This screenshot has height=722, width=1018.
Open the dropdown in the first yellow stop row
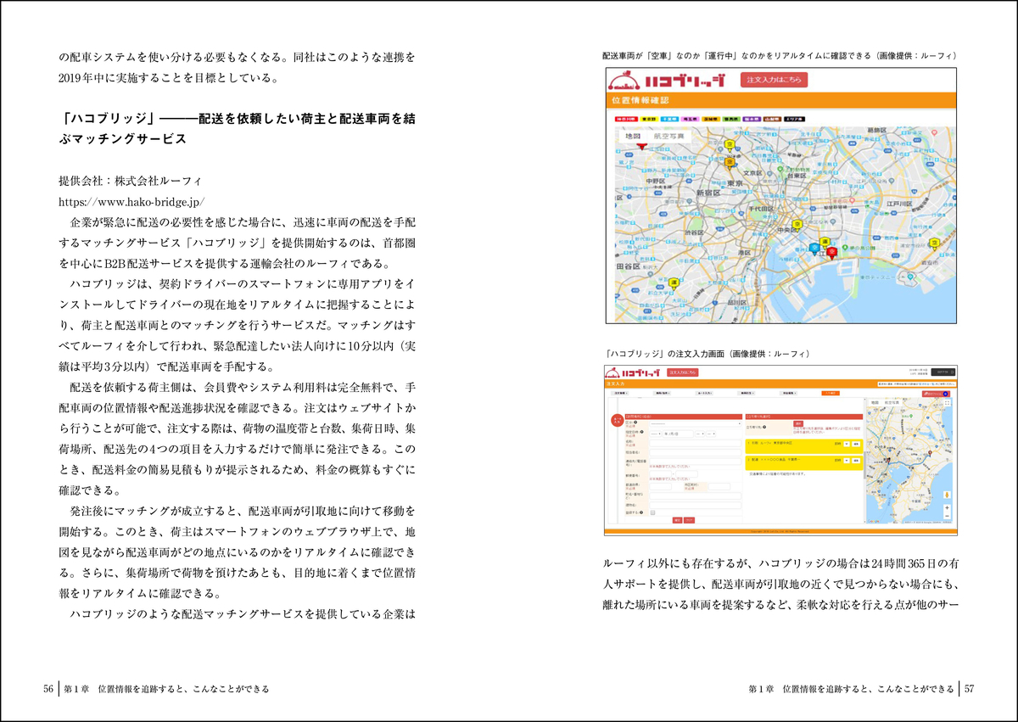[847, 444]
